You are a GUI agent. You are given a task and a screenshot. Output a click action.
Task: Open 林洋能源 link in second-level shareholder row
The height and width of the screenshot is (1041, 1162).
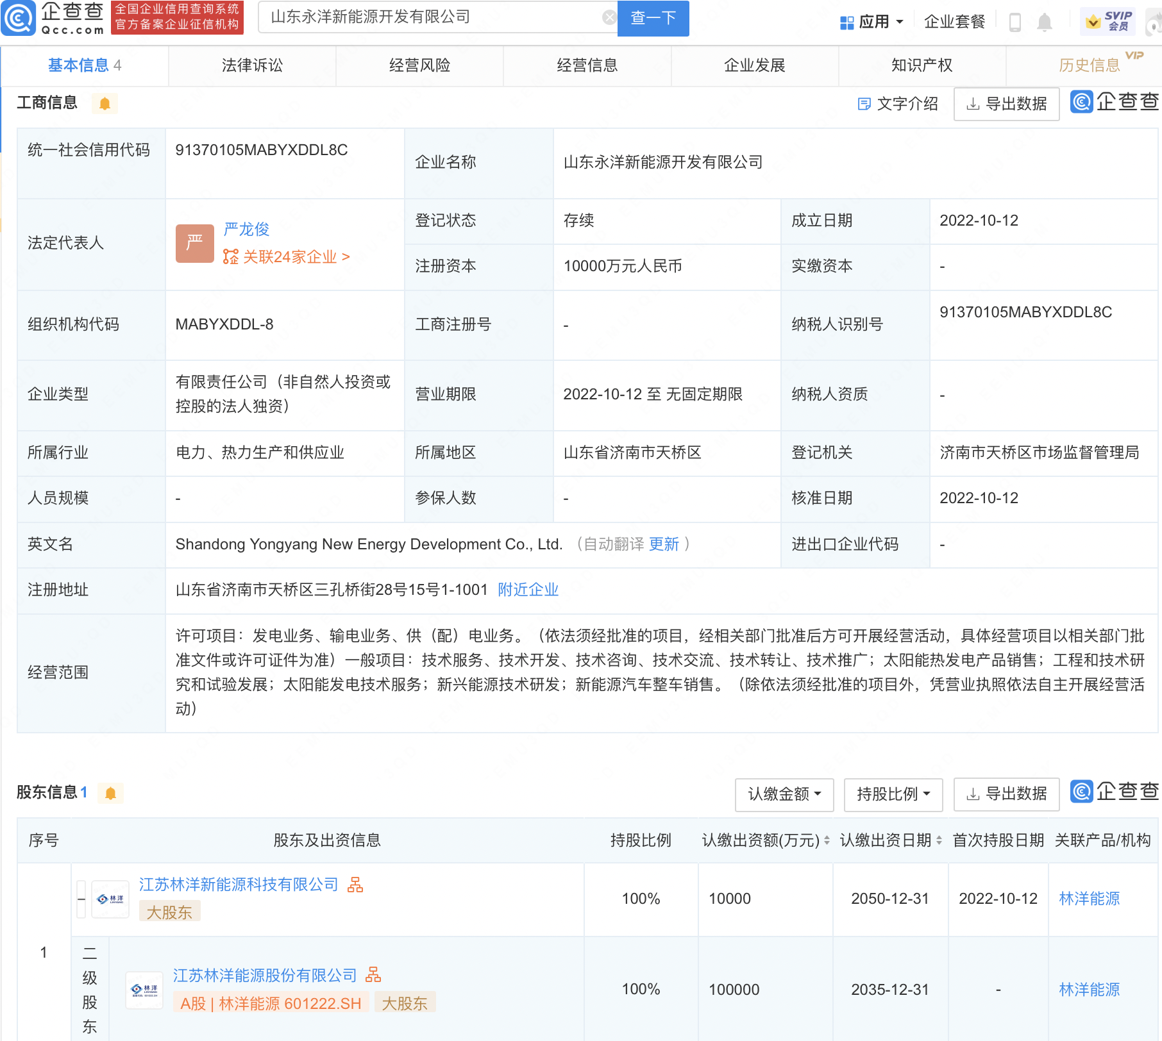1089,990
